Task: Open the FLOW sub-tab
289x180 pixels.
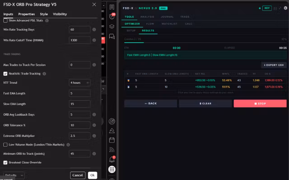Action: pyautogui.click(x=150, y=24)
